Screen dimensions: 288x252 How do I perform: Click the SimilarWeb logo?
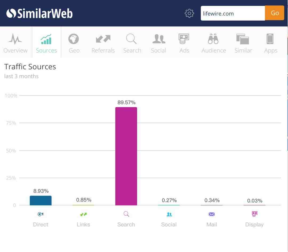tap(39, 13)
